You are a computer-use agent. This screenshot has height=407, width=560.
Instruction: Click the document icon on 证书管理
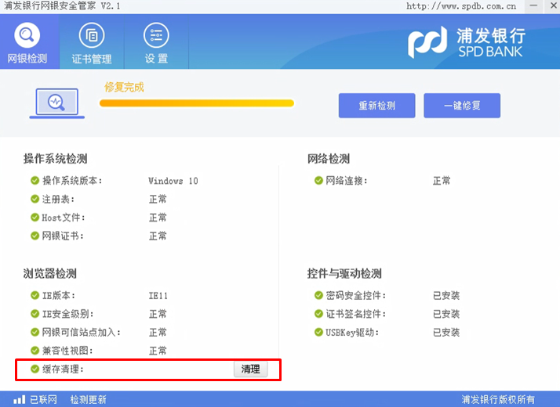coord(92,35)
